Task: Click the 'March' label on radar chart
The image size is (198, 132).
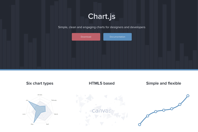Action: point(56,114)
